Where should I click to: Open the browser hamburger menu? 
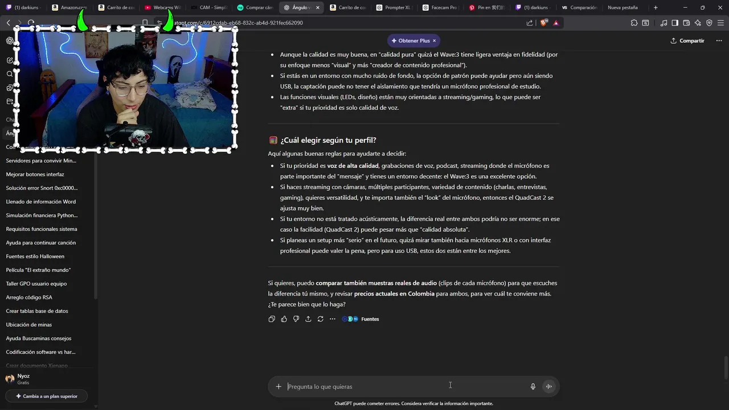tap(720, 23)
